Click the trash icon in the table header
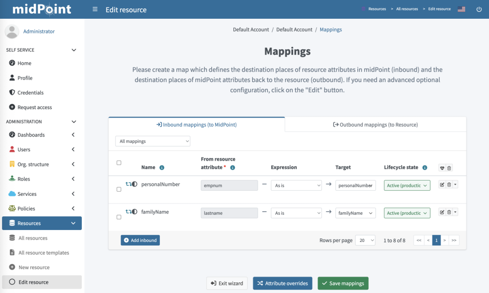This screenshot has height=293, width=489. point(448,168)
